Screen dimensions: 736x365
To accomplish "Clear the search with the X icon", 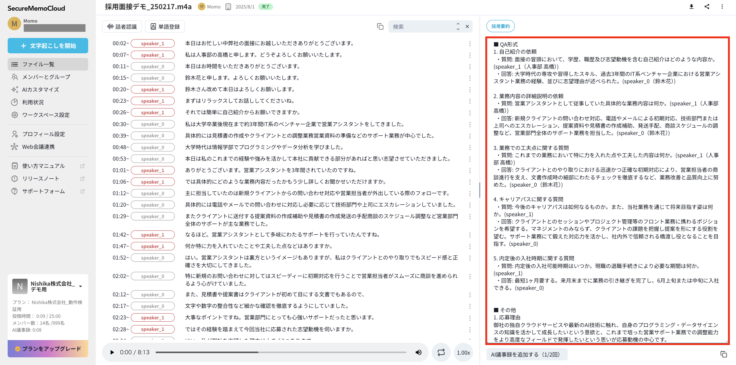I will coord(467,26).
